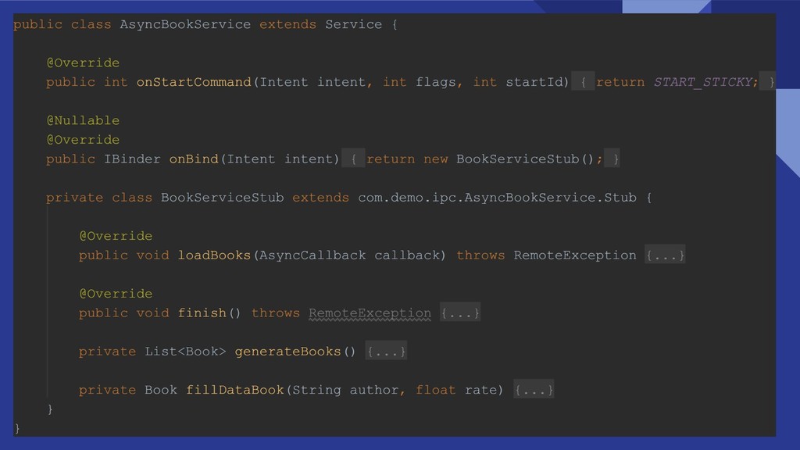The height and width of the screenshot is (450, 800).
Task: Click the loadBooks method name
Action: (x=214, y=255)
